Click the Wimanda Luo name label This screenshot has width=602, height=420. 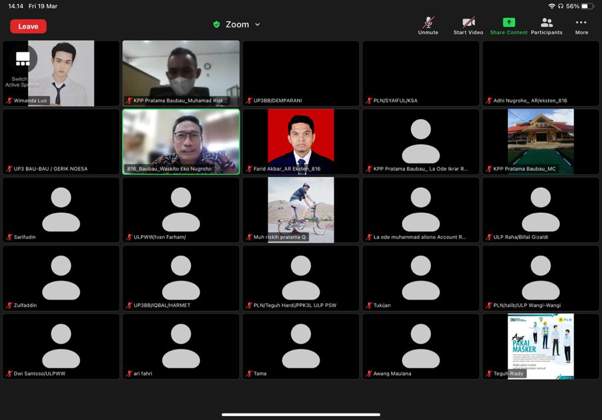click(x=30, y=100)
